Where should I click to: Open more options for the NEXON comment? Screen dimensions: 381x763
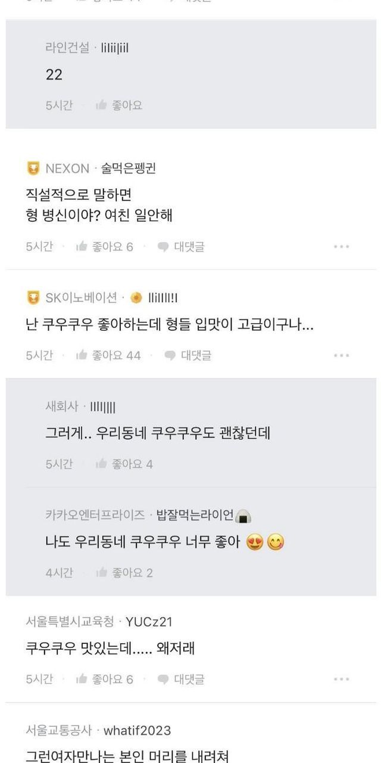click(341, 247)
